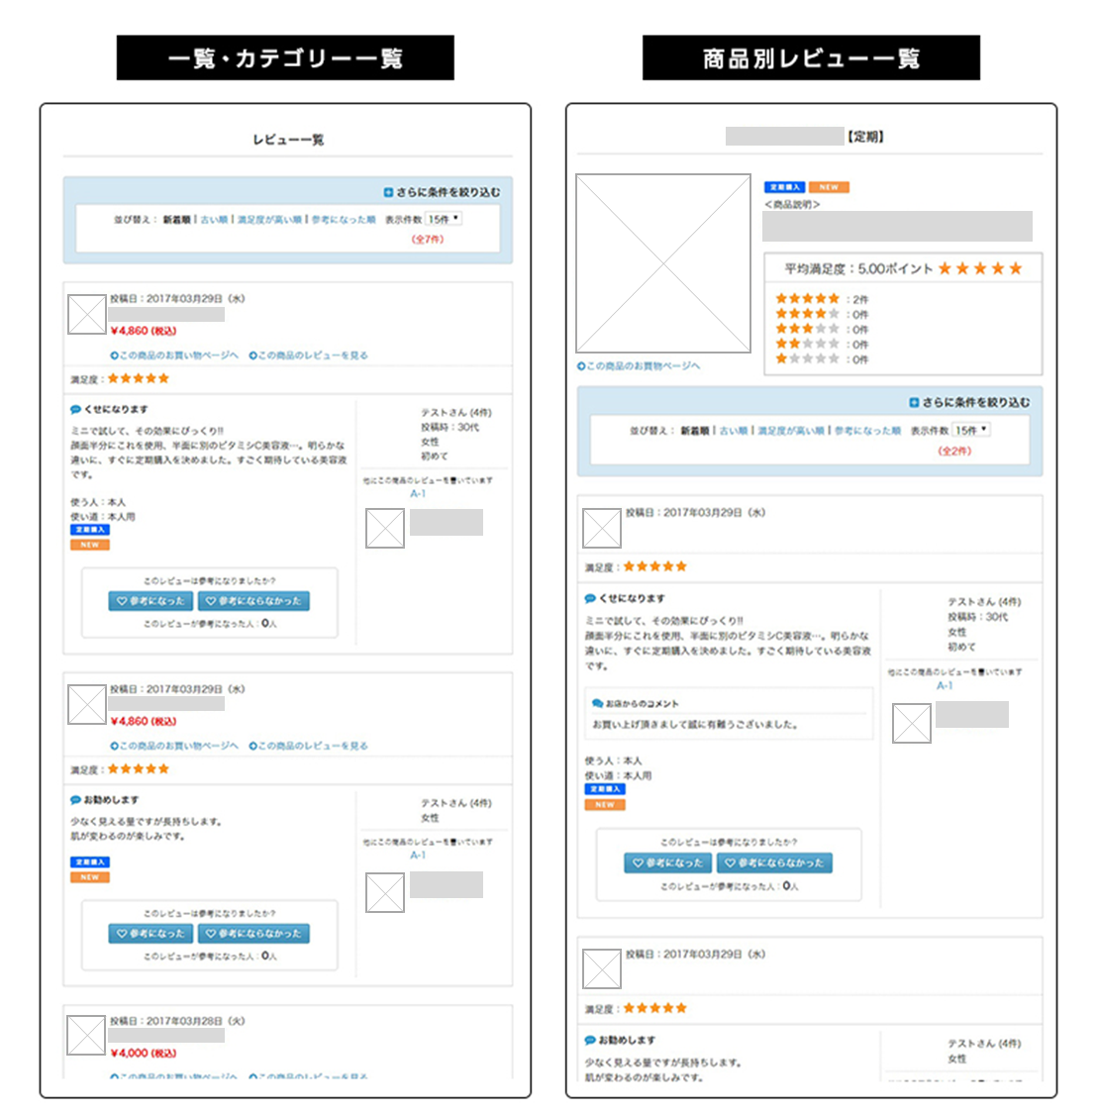Expand さらに条件を絞り込む in the product review panel

pos(970,403)
